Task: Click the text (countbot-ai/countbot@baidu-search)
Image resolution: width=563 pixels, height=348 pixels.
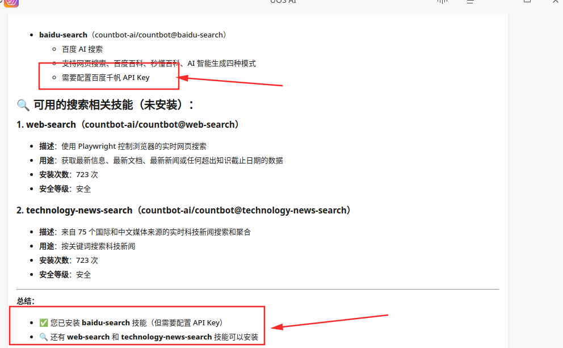Action: click(159, 35)
